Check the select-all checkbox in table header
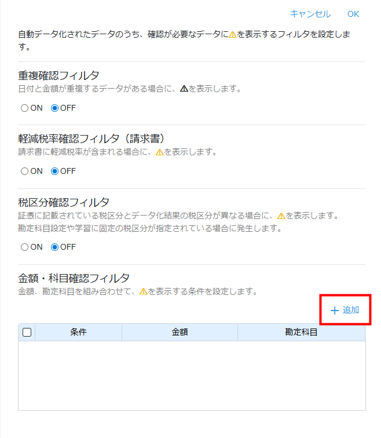 click(x=27, y=333)
